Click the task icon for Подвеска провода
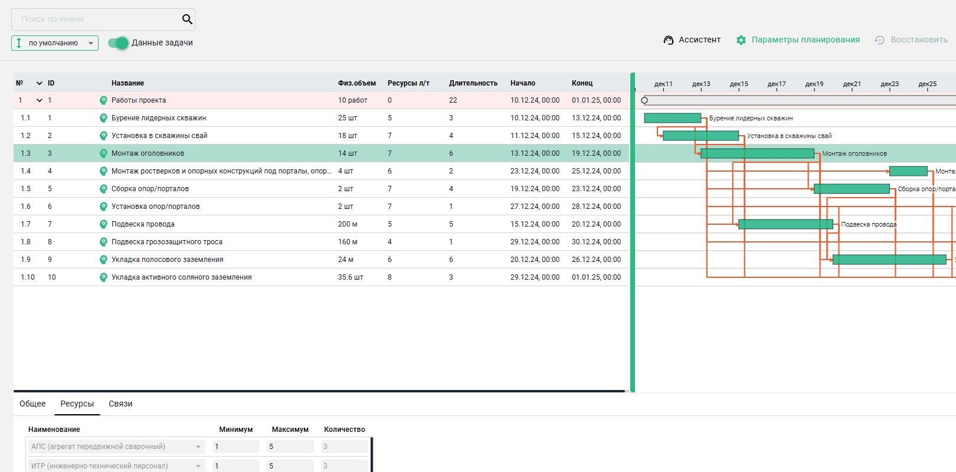 103,224
